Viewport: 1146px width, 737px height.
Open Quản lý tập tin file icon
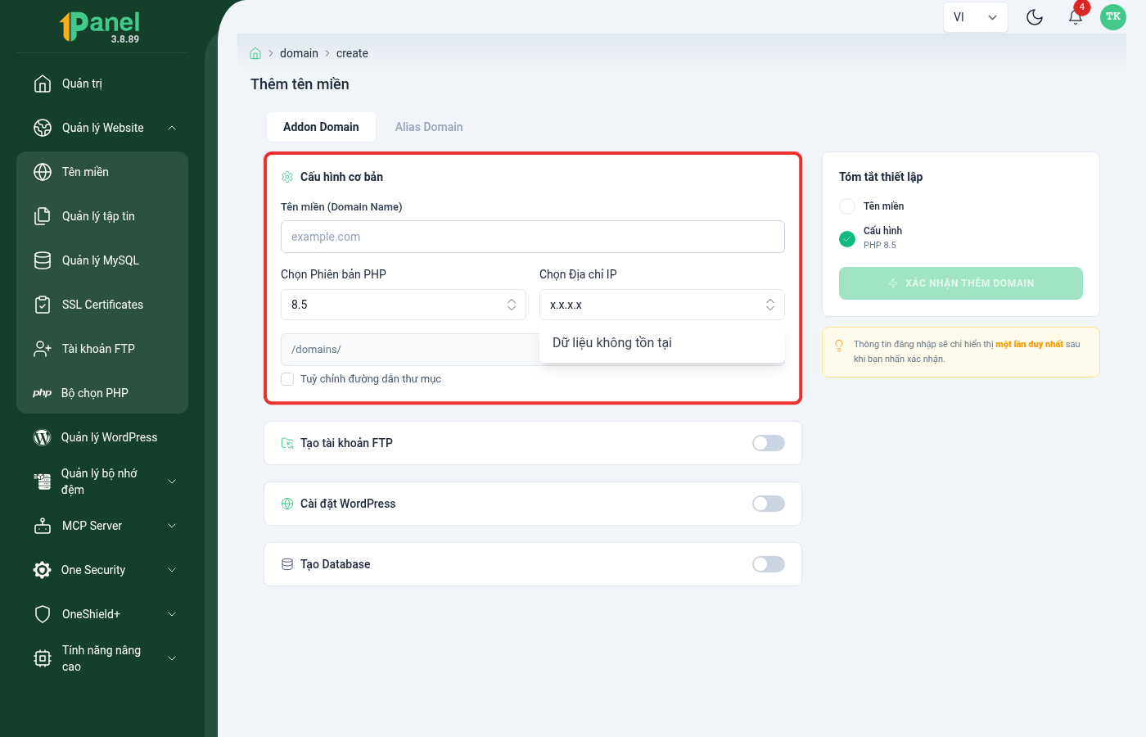pyautogui.click(x=43, y=216)
